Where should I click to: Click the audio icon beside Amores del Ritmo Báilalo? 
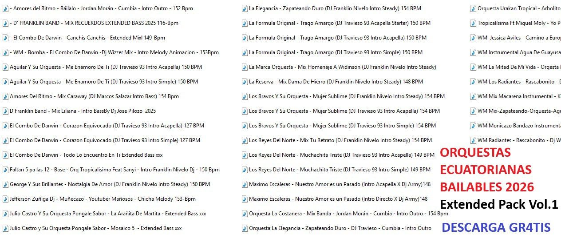(x=5, y=8)
